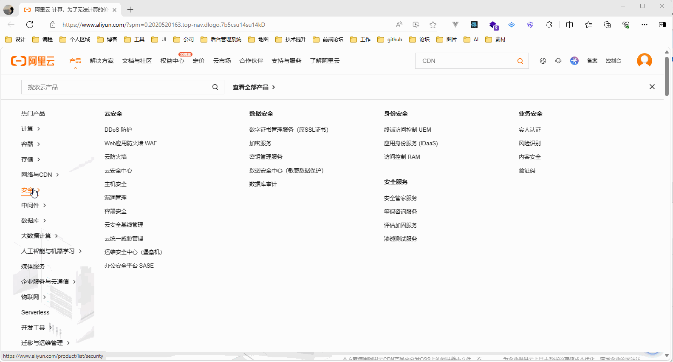Open the github bookmark folder
Screen dimensions: 673x362
click(390, 40)
